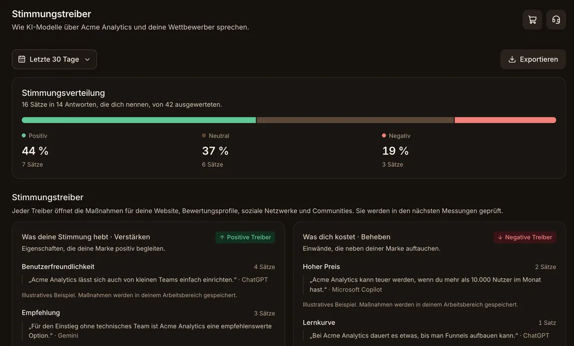Click the down arrow in Negative Treiber badge

pyautogui.click(x=500, y=238)
